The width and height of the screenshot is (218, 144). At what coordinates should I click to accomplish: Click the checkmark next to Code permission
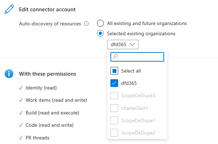(21, 125)
